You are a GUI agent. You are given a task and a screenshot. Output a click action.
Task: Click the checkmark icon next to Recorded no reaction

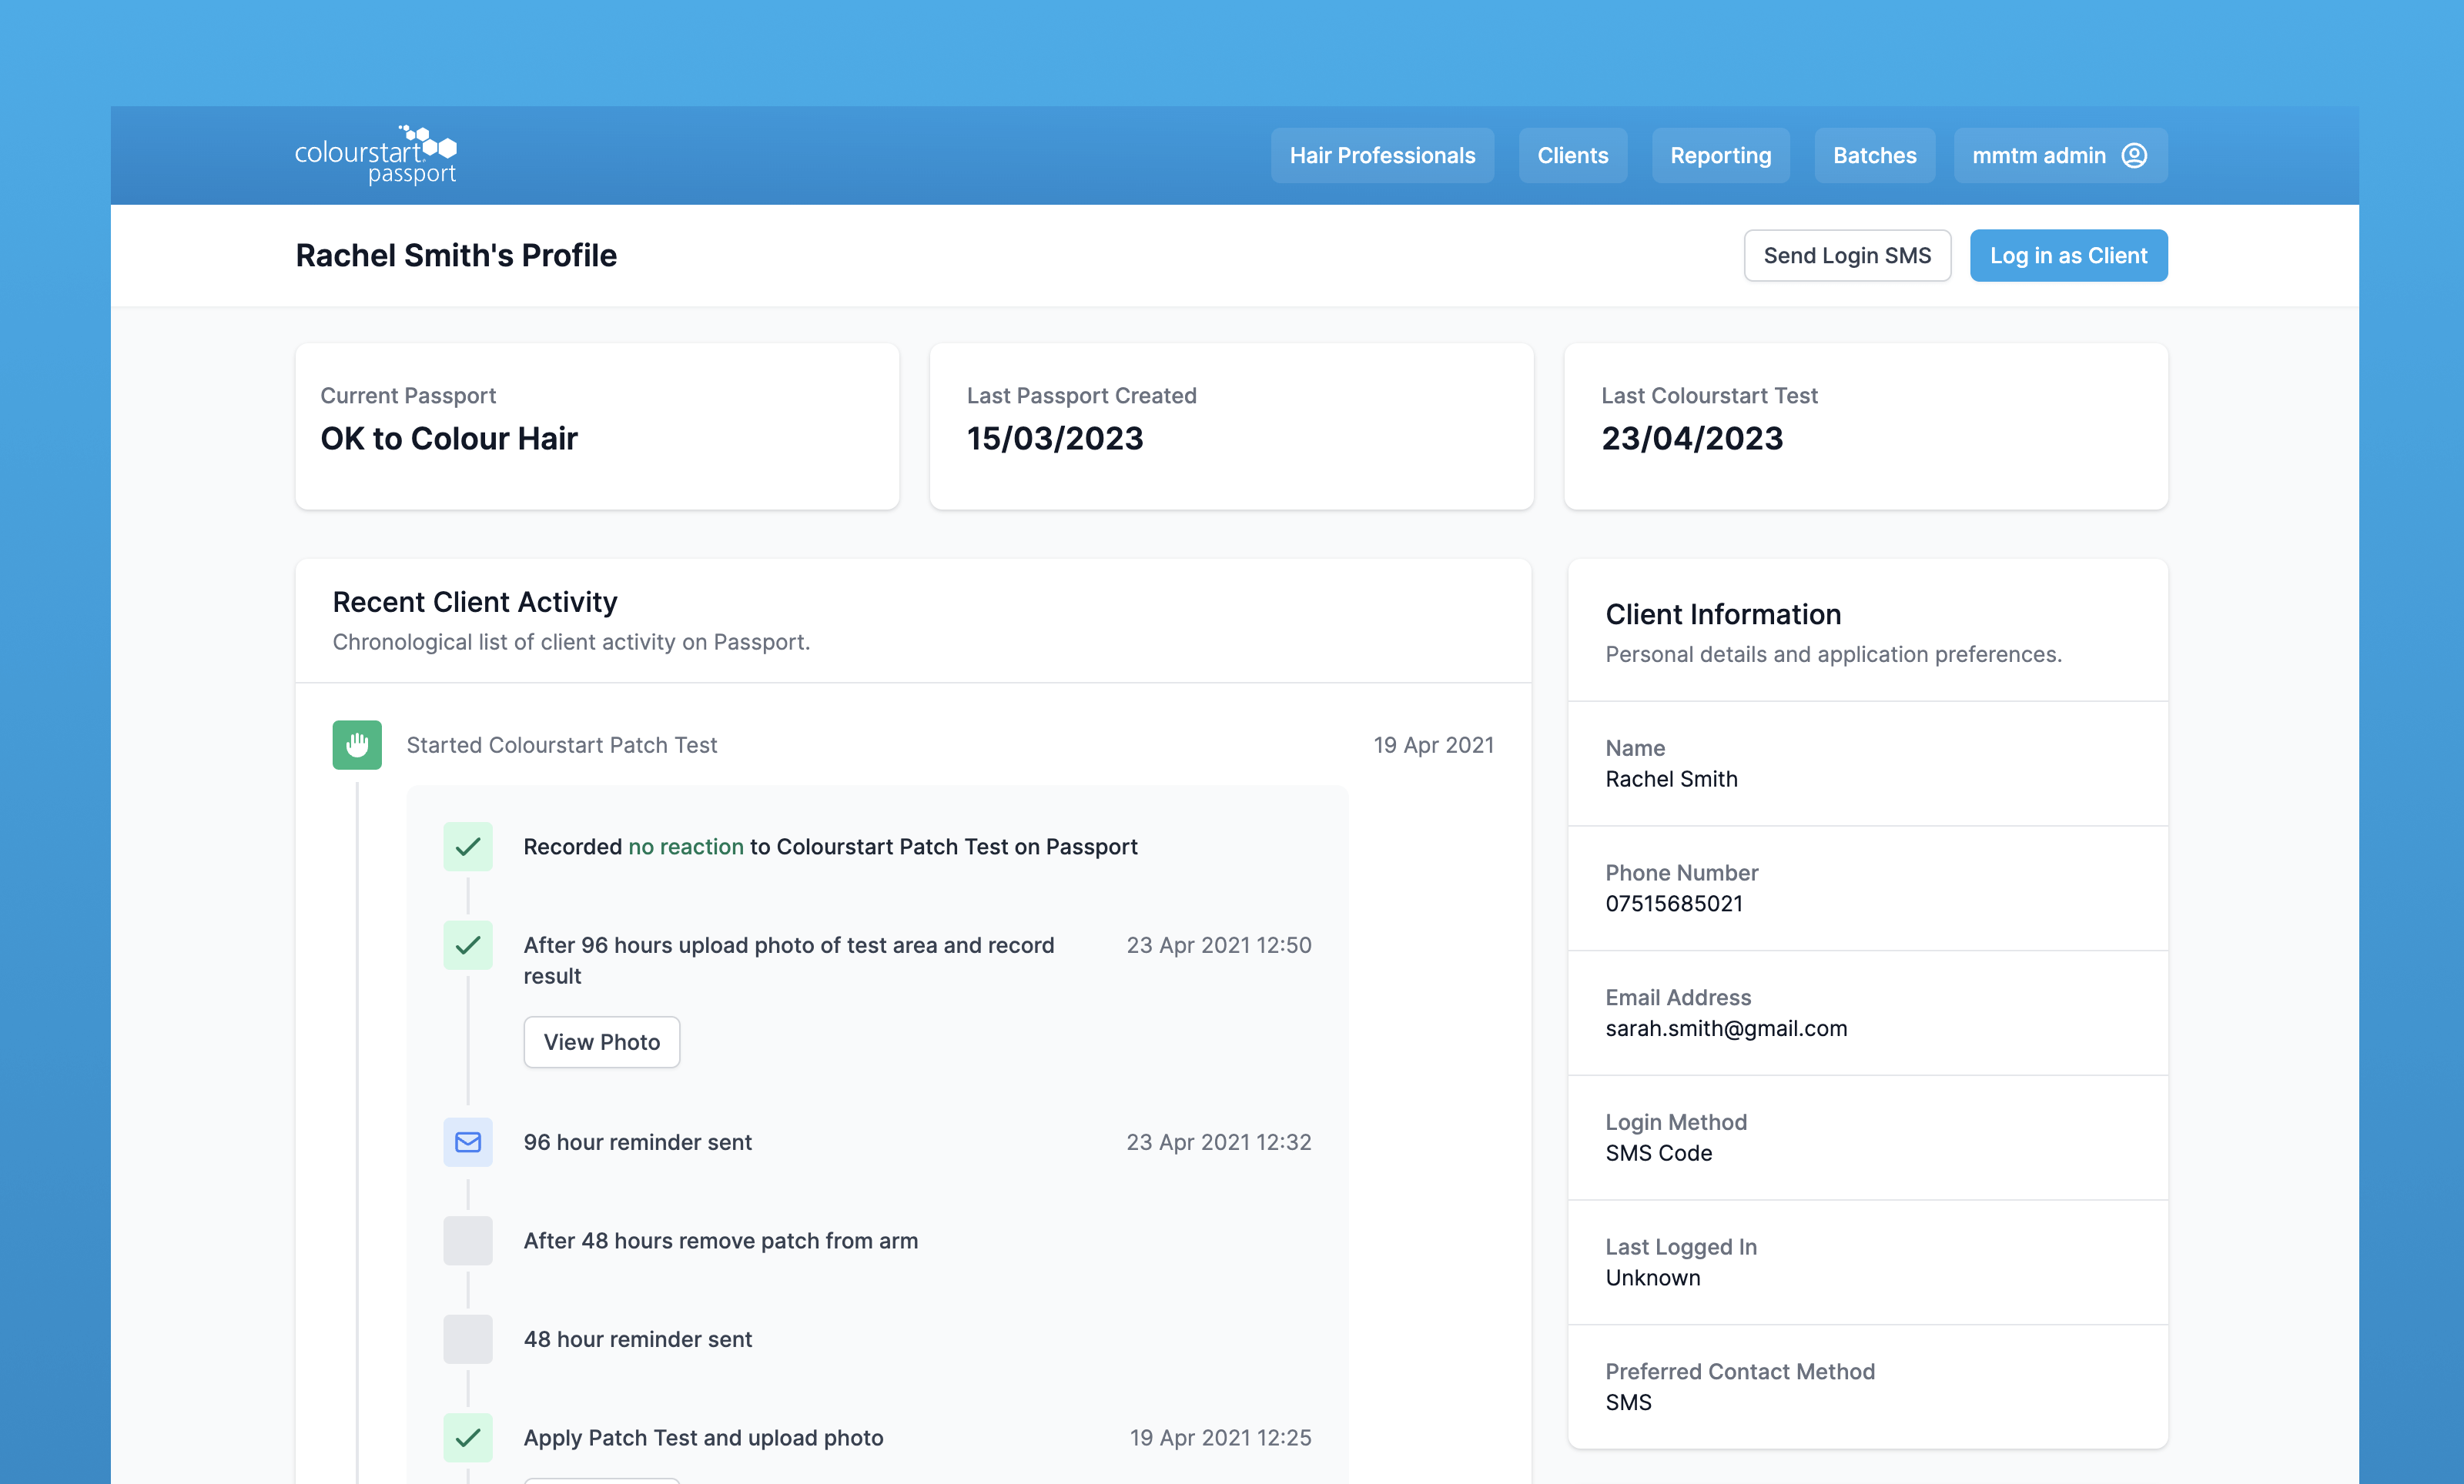click(x=468, y=847)
